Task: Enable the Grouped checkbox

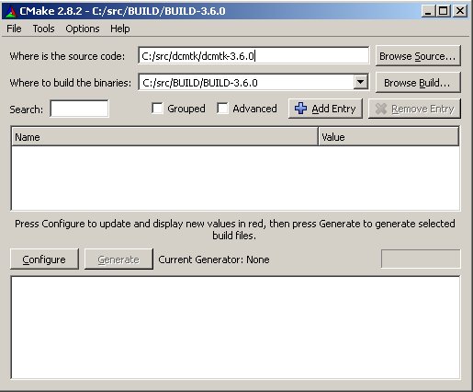Action: (157, 109)
